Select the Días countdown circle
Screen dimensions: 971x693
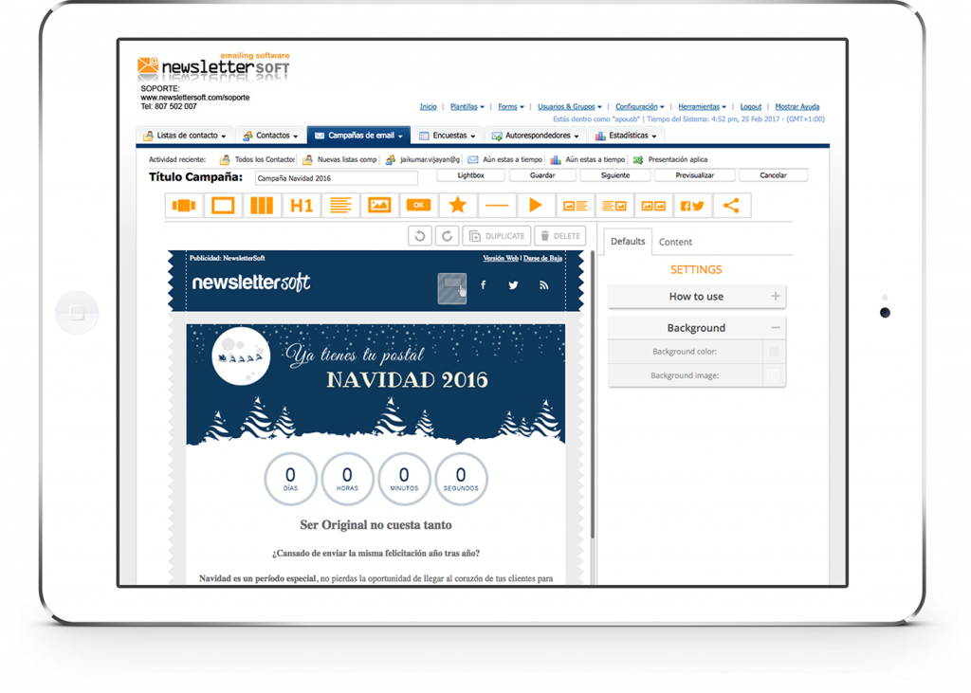(x=290, y=479)
